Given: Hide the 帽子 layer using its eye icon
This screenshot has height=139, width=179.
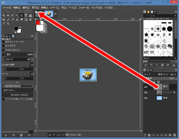Looking at the screenshot, I should [x=146, y=87].
